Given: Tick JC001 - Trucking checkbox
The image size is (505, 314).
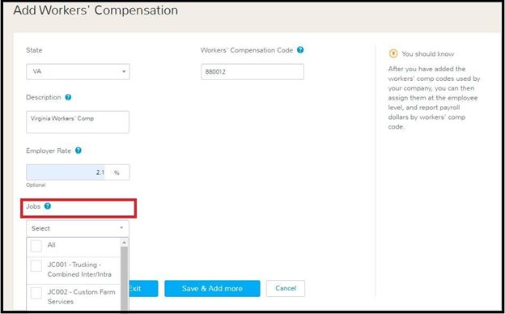Looking at the screenshot, I should click(x=36, y=266).
